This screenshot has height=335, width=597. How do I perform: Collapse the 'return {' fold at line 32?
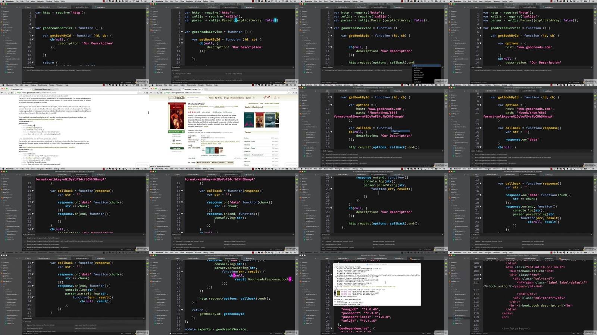pyautogui.click(x=182, y=310)
